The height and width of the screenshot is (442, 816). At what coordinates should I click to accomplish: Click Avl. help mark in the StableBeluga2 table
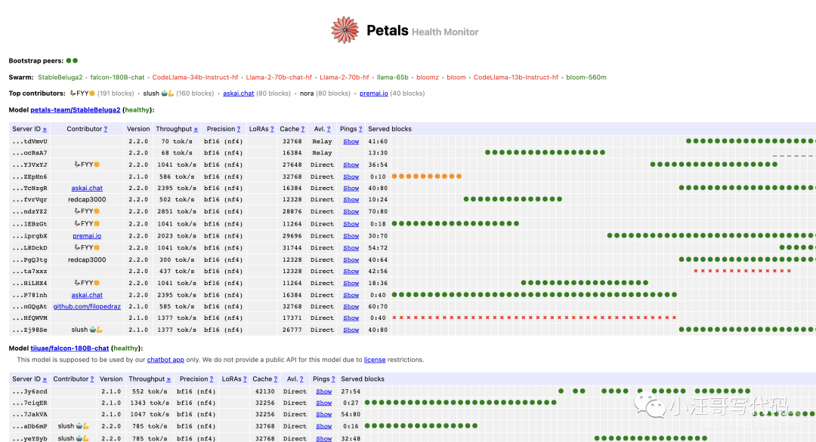point(329,129)
